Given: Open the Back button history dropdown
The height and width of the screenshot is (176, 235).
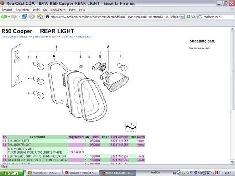Looking at the screenshot, I should point(9,17).
